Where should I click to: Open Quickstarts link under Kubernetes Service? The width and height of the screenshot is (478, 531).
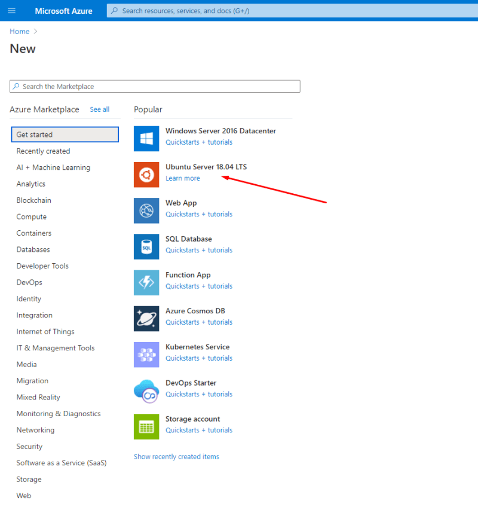tap(199, 358)
